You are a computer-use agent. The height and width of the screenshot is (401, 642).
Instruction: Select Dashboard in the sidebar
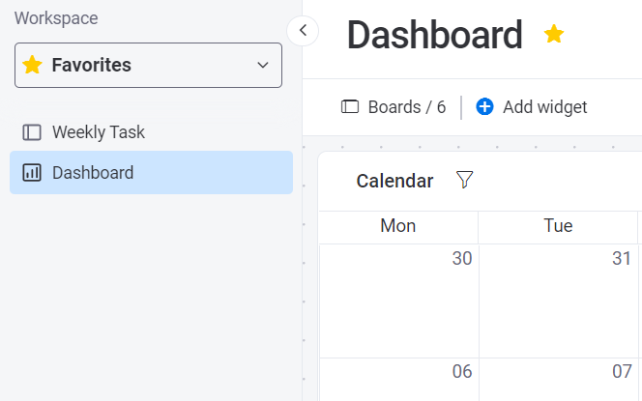93,173
